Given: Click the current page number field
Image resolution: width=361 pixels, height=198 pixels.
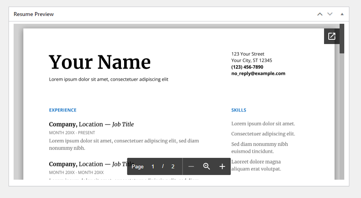Looking at the screenshot, I should click(153, 166).
